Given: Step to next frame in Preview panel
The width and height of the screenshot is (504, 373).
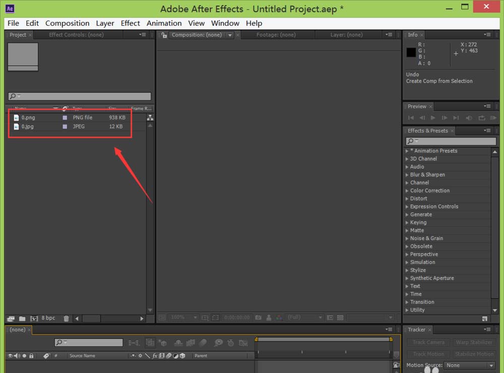Looking at the screenshot, I should click(445, 118).
